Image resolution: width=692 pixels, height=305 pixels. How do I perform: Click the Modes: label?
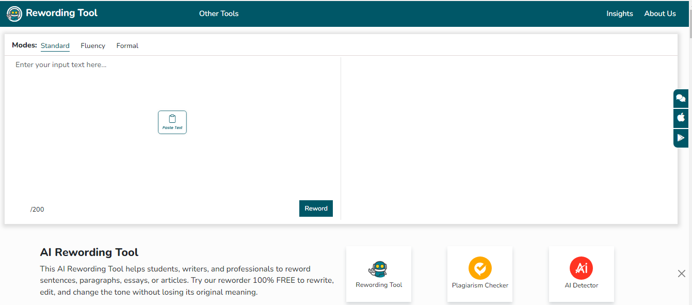[x=24, y=45]
